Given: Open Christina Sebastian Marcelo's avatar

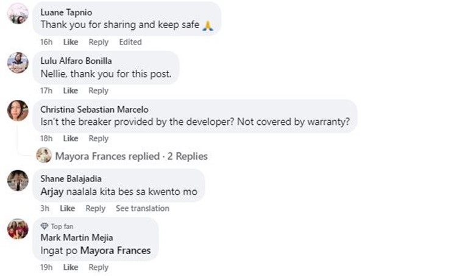Looking at the screenshot, I should tap(18, 110).
